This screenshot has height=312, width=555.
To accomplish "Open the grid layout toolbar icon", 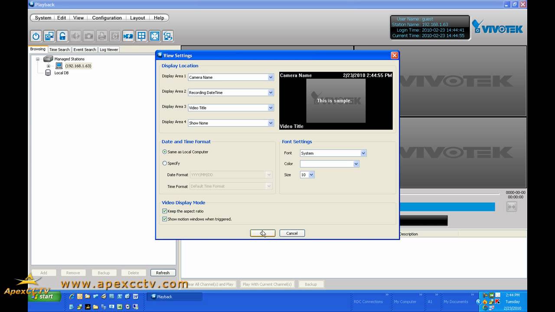I will (141, 36).
